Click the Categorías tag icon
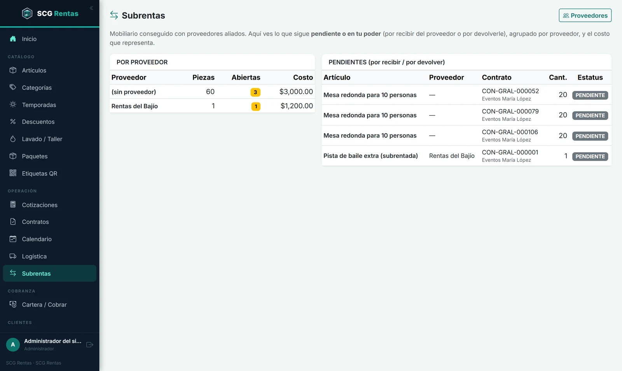Viewport: 622px width, 371px height. pyautogui.click(x=13, y=87)
